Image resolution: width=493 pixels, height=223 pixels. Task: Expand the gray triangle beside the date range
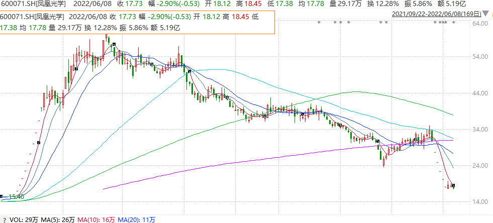click(486, 14)
